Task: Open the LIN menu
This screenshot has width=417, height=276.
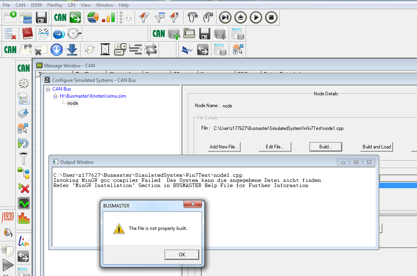Action: pyautogui.click(x=72, y=5)
